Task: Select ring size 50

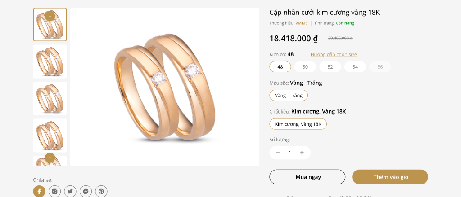Action: [305, 67]
